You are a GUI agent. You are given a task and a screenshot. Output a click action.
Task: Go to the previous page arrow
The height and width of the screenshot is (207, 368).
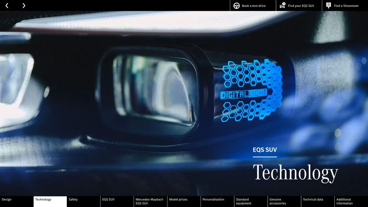tap(7, 6)
